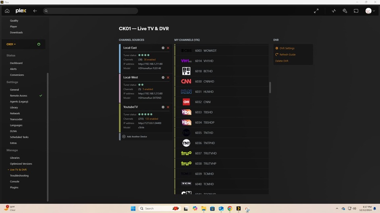The width and height of the screenshot is (380, 213).
Task: Open Quality settings in sidebar
Action: click(x=14, y=21)
